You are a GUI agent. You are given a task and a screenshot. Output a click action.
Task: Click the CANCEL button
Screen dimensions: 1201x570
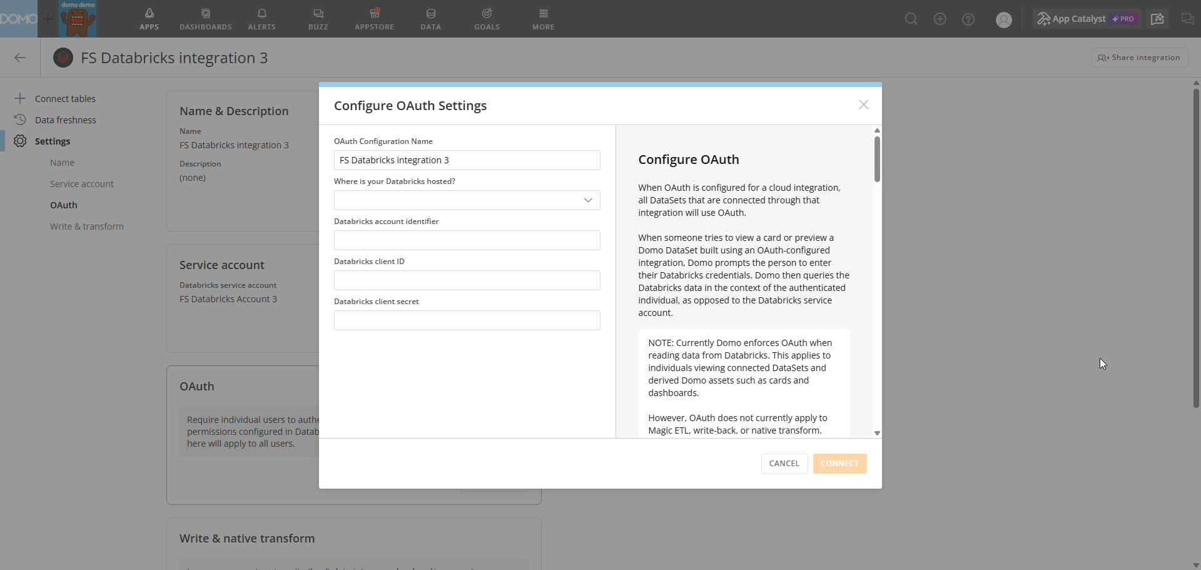click(784, 464)
